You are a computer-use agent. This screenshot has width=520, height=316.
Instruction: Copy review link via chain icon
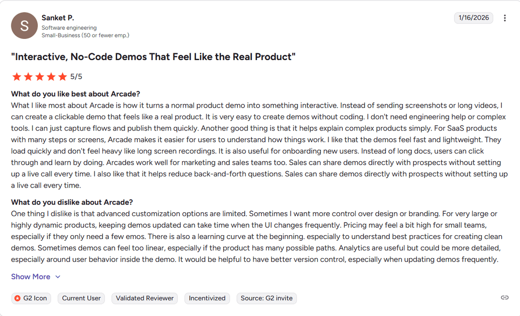504,298
